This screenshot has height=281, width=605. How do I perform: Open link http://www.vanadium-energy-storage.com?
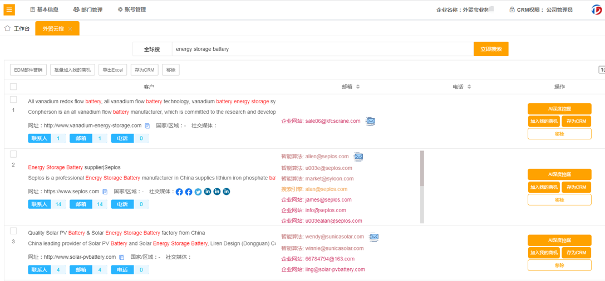(x=92, y=126)
